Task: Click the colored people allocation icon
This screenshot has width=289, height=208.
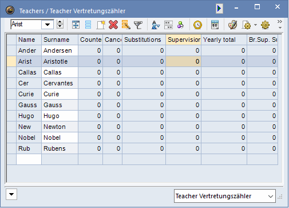Action: click(x=180, y=25)
